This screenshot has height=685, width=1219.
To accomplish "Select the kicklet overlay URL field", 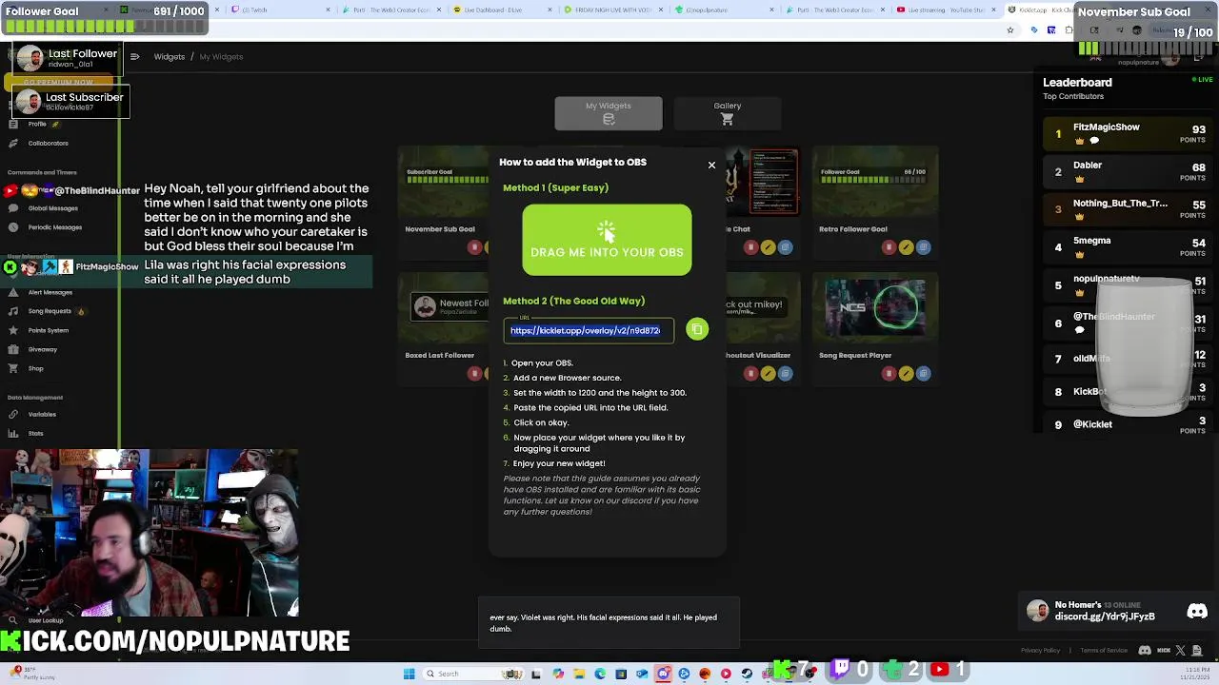I will pyautogui.click(x=589, y=330).
